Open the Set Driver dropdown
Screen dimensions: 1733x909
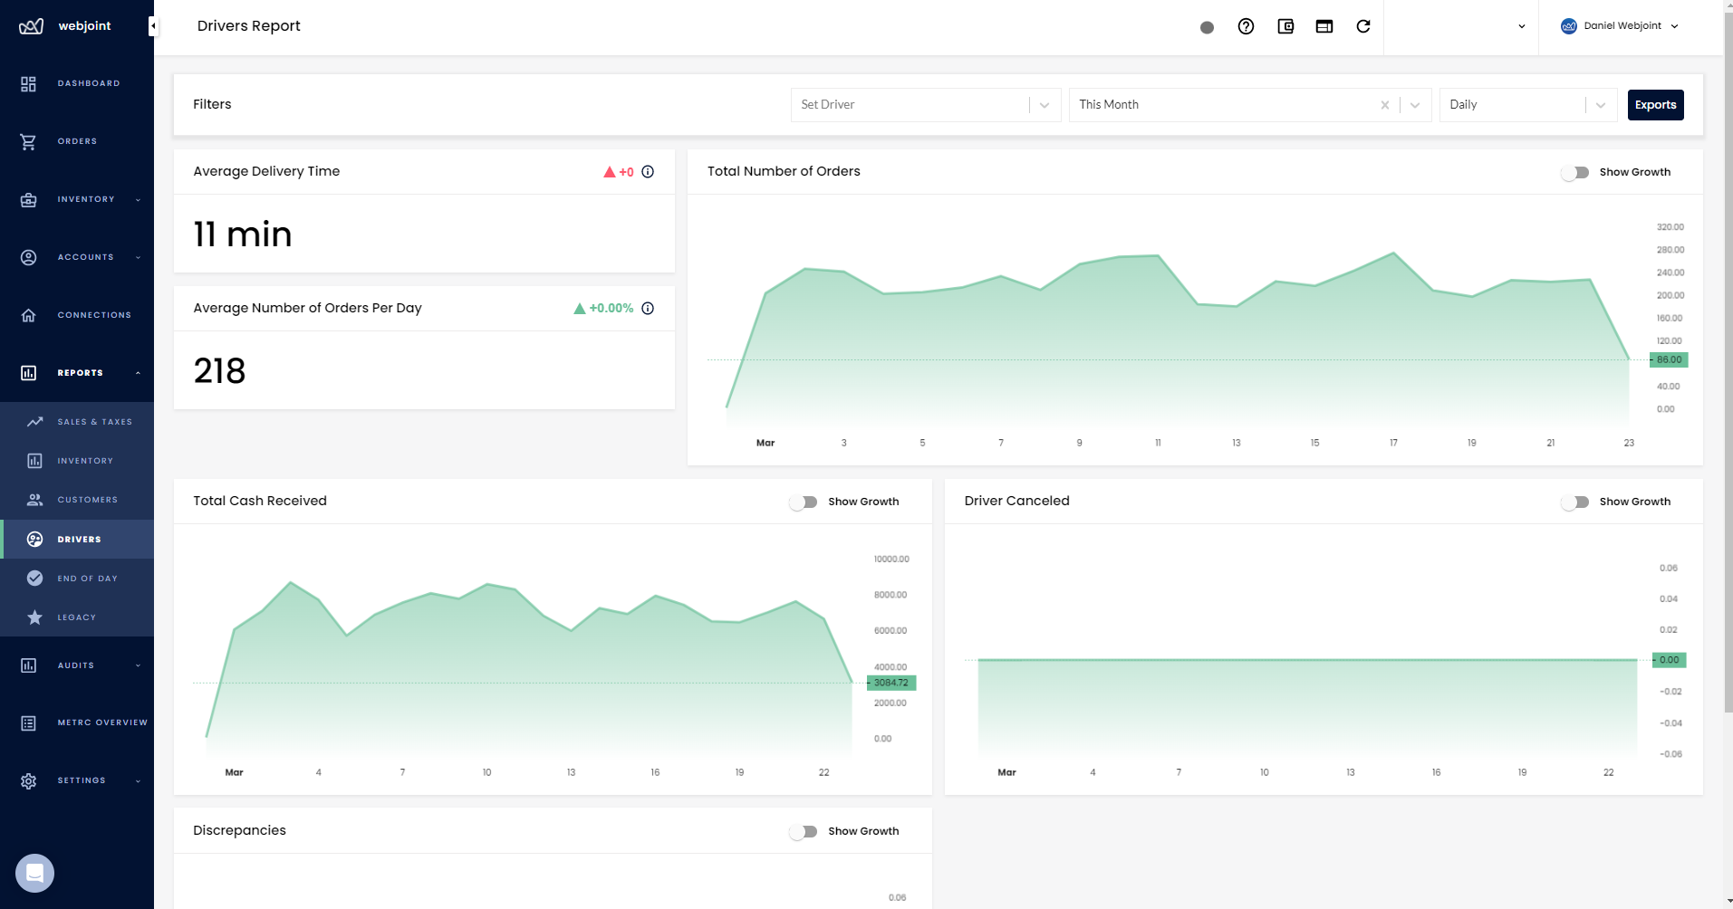click(924, 105)
